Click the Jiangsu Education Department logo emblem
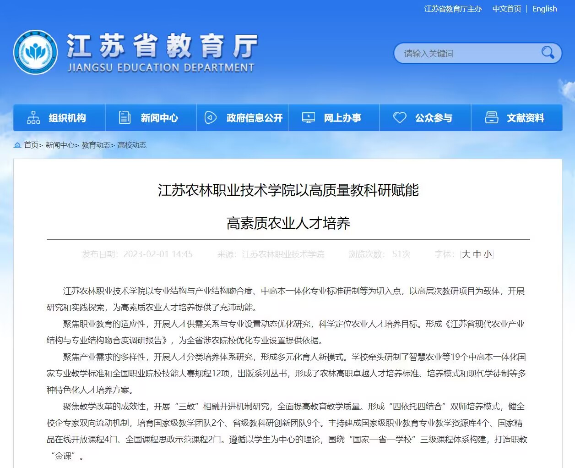The width and height of the screenshot is (575, 468). coord(36,52)
